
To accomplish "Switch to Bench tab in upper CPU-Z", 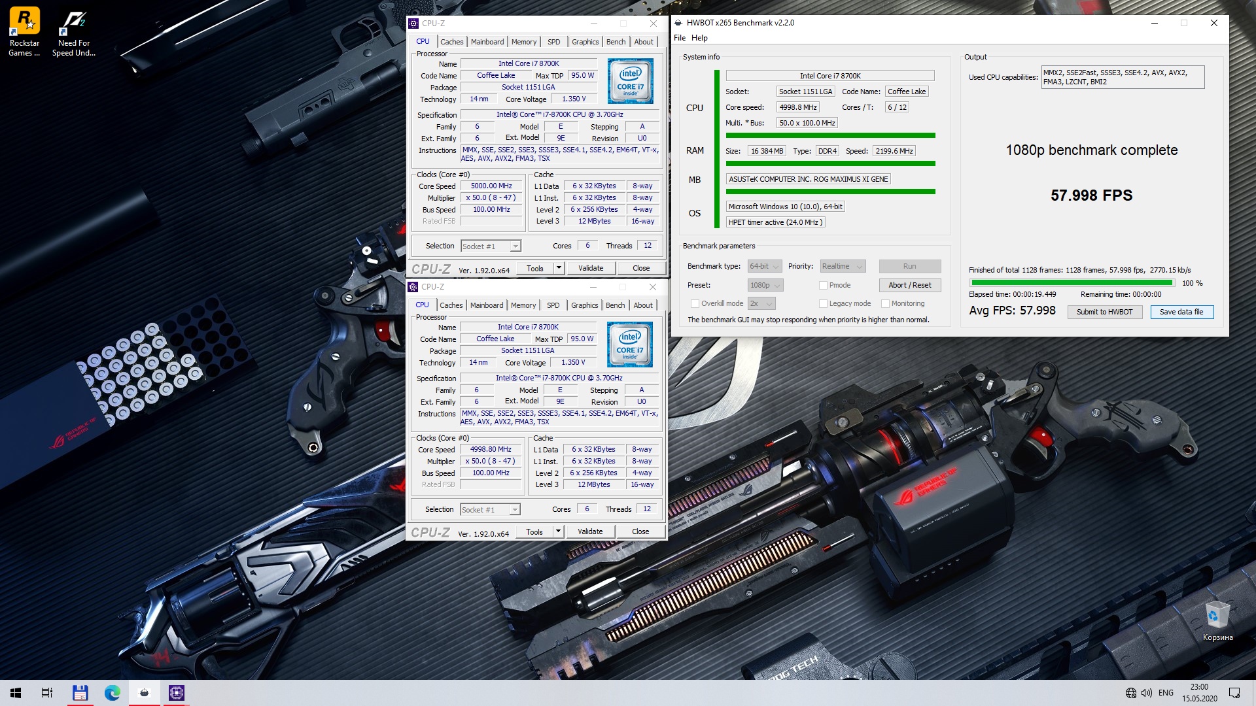I will 616,42.
